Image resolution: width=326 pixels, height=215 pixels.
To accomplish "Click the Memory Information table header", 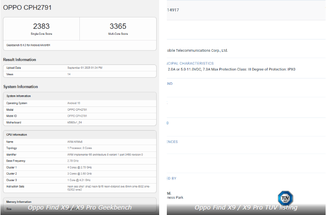I will [x=19, y=202].
